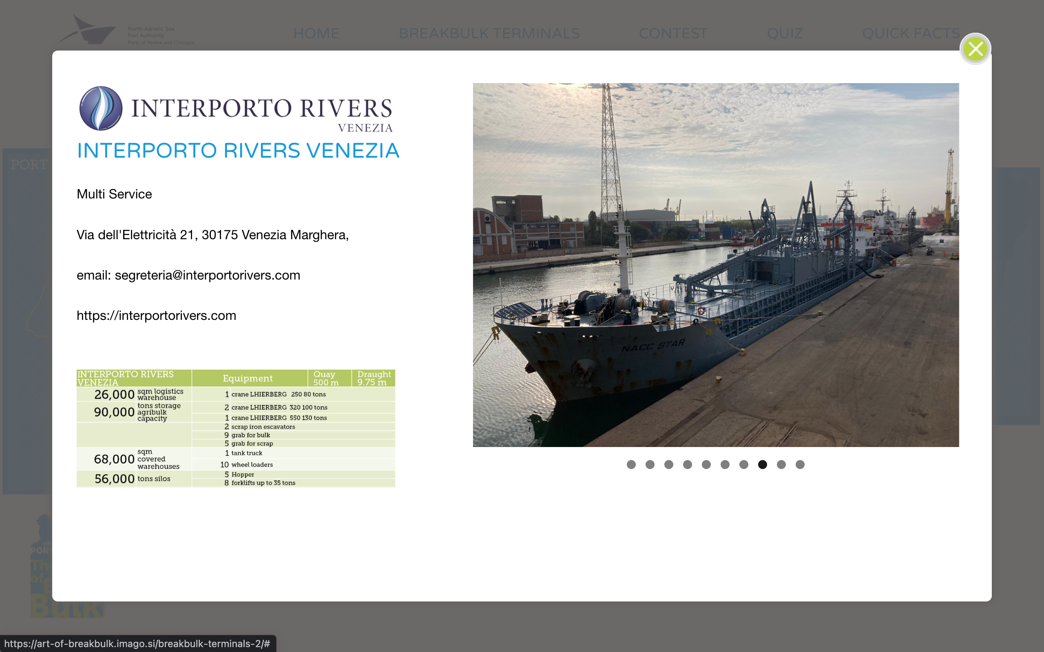
Task: Select the seventh carousel dot
Action: [x=744, y=465]
